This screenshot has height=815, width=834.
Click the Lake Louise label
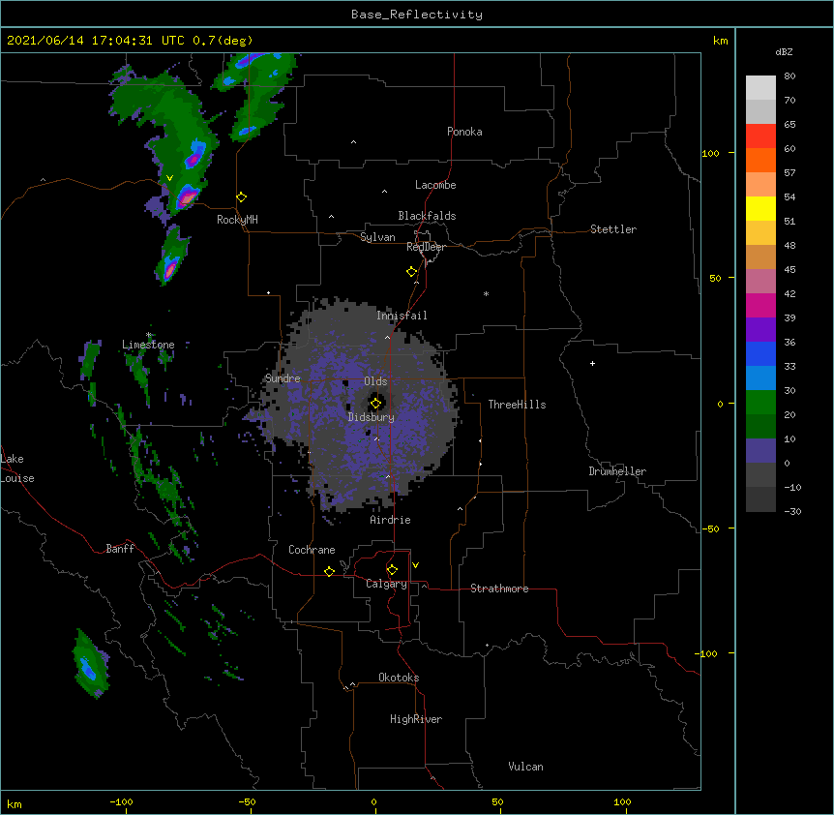17,468
